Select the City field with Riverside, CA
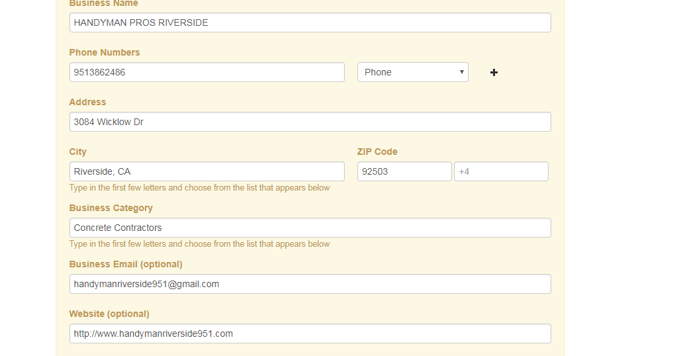 pos(206,171)
